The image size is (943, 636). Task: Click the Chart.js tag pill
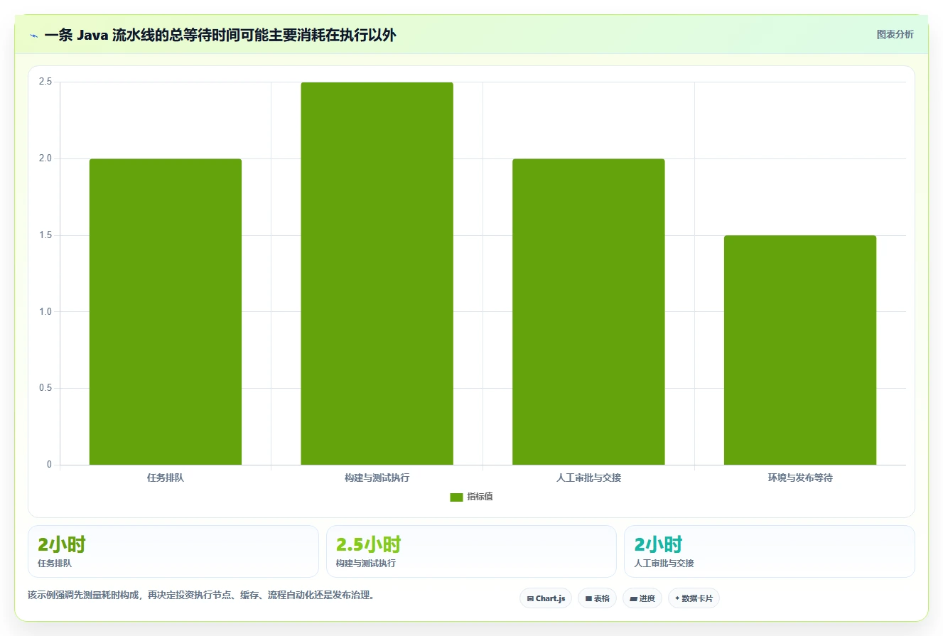(546, 598)
